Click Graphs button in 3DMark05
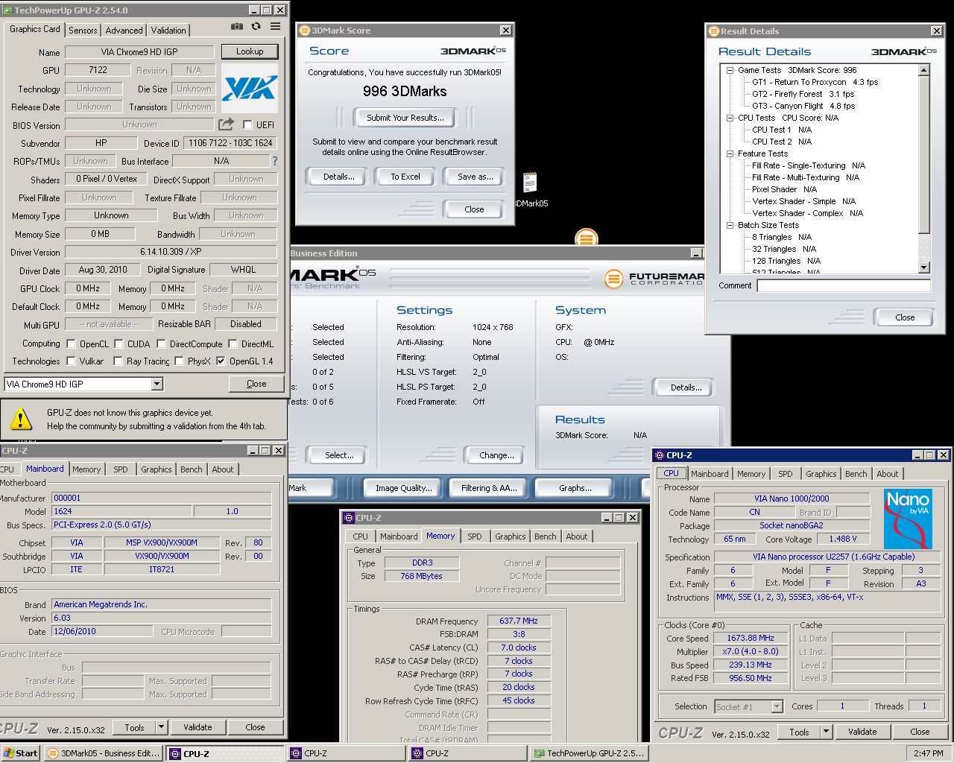Image resolution: width=954 pixels, height=763 pixels. 575,488
